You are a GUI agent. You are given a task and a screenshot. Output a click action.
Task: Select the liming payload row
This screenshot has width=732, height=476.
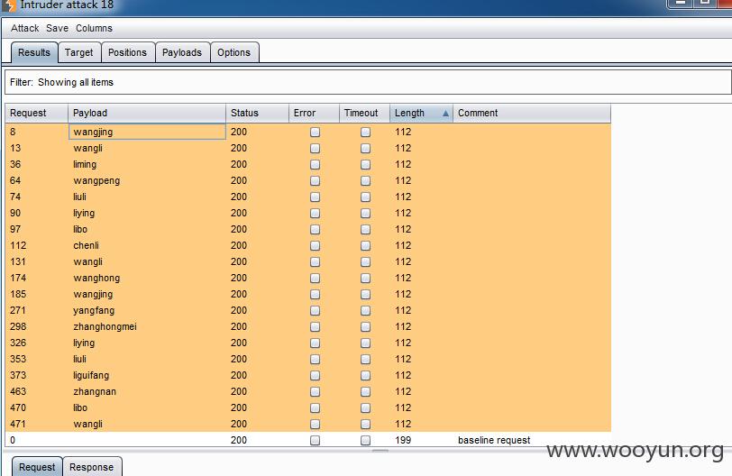point(308,164)
